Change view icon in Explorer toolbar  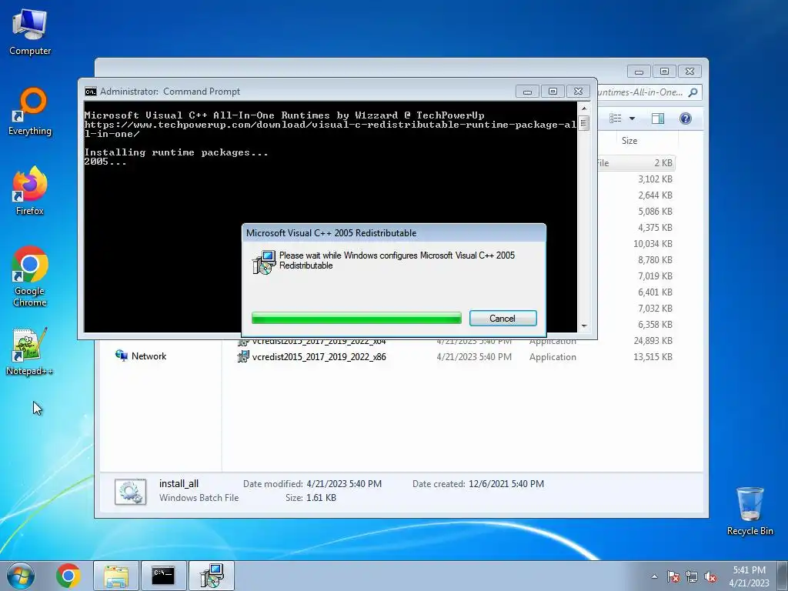point(615,118)
